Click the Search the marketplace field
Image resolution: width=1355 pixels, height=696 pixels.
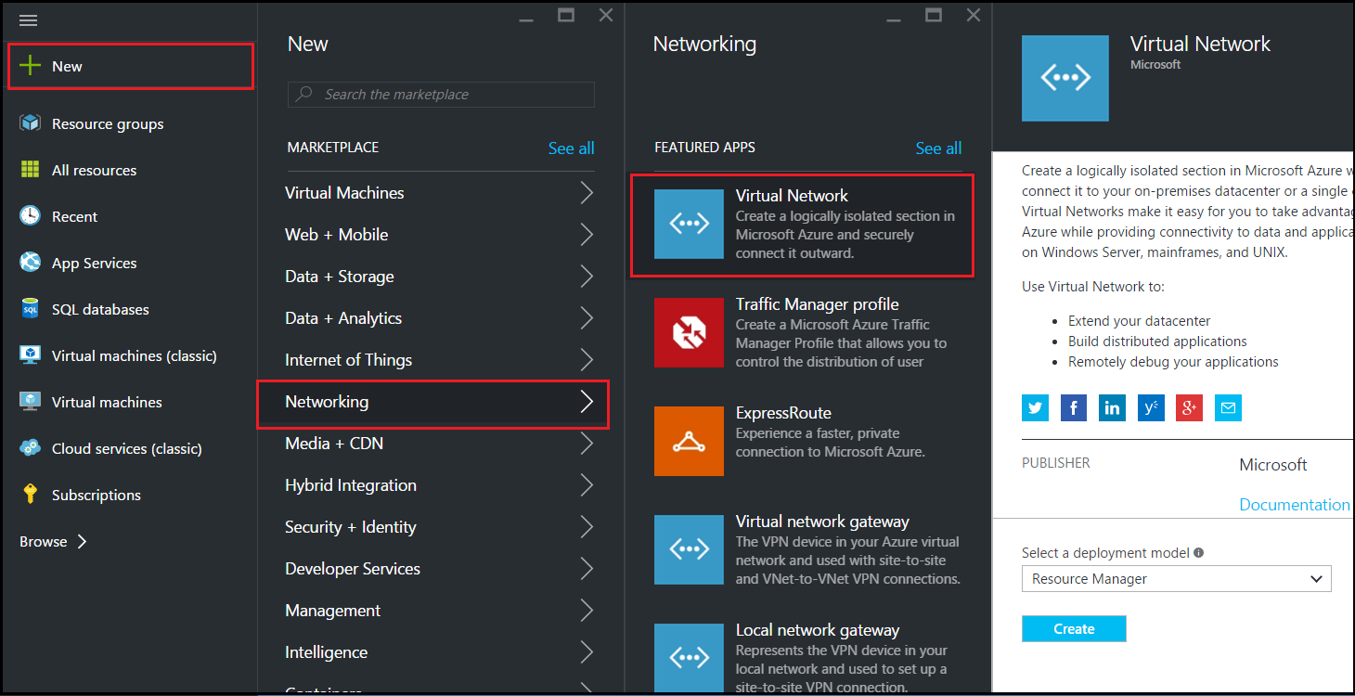(441, 95)
